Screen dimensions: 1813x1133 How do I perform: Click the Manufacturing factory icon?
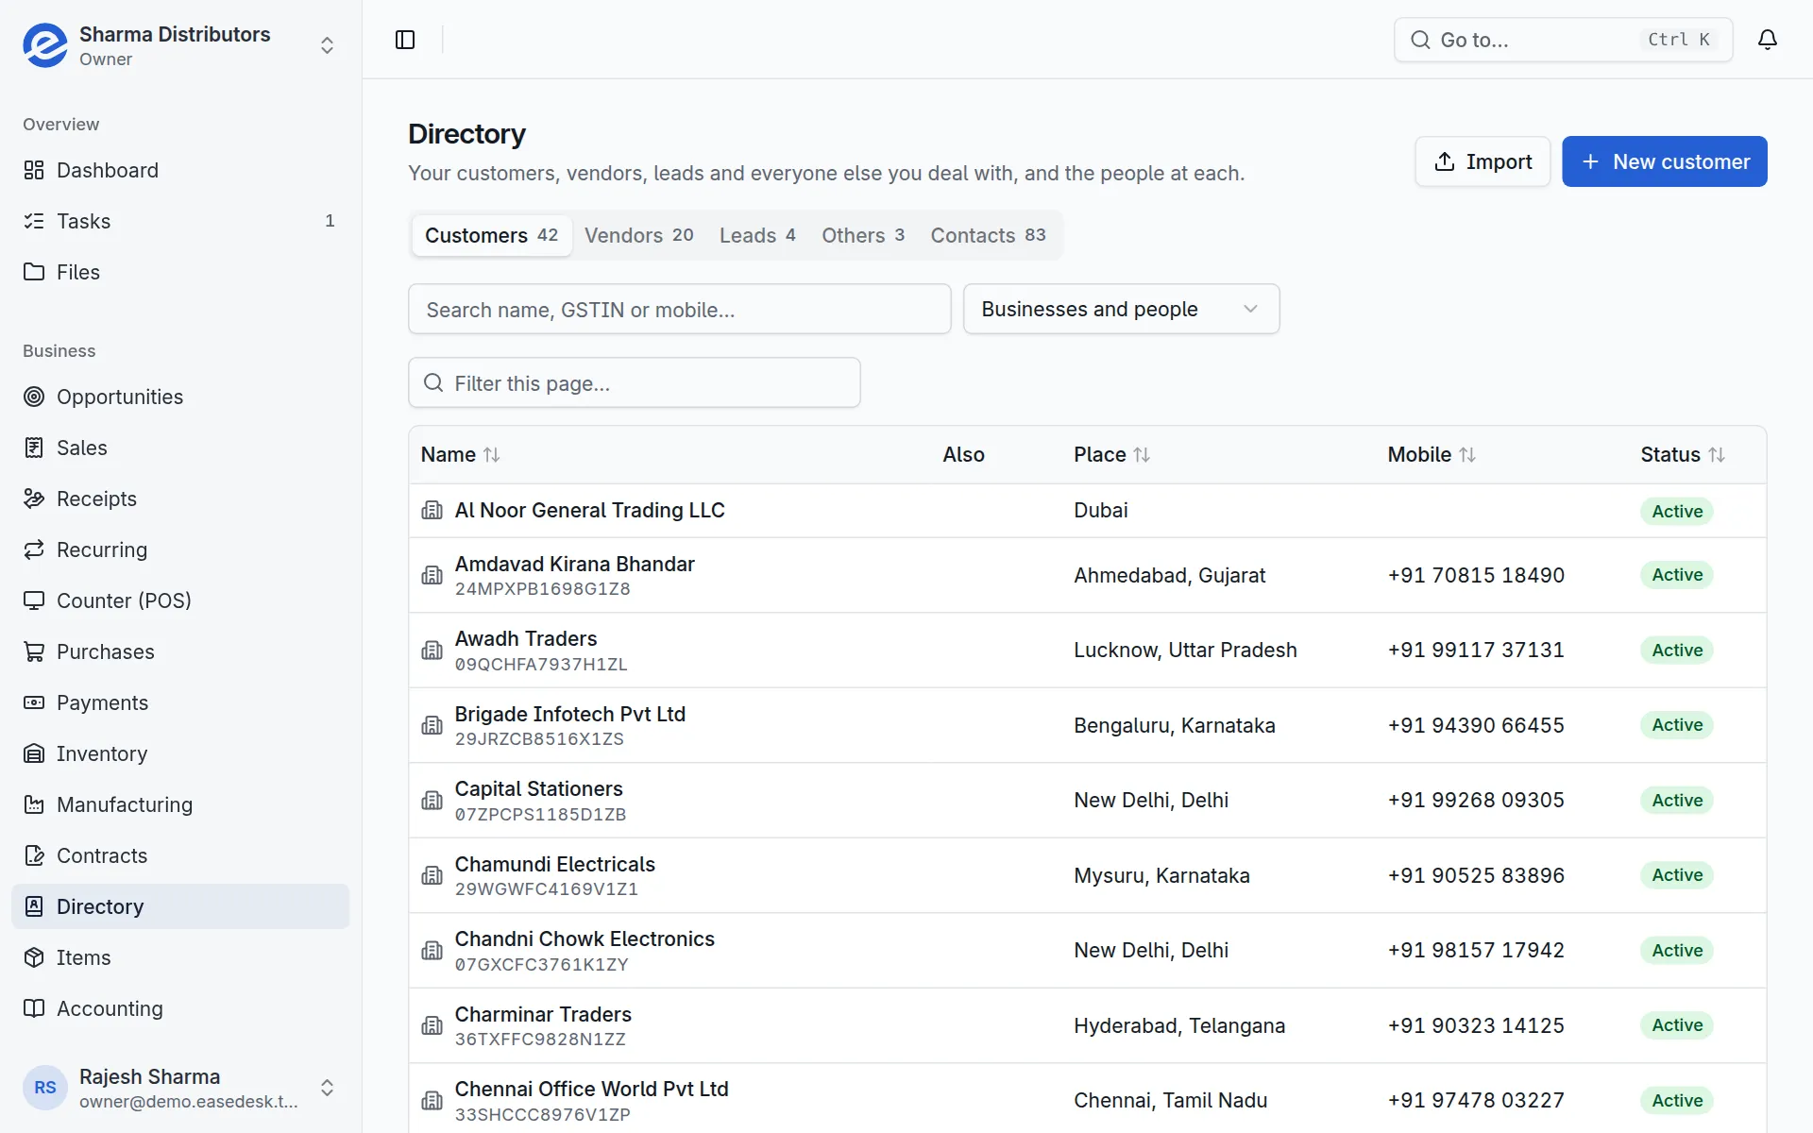coord(34,804)
